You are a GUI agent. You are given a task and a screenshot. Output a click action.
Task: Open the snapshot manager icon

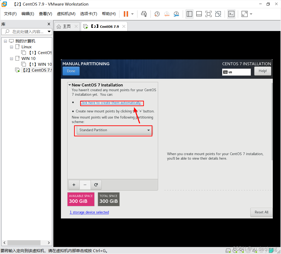(x=176, y=14)
